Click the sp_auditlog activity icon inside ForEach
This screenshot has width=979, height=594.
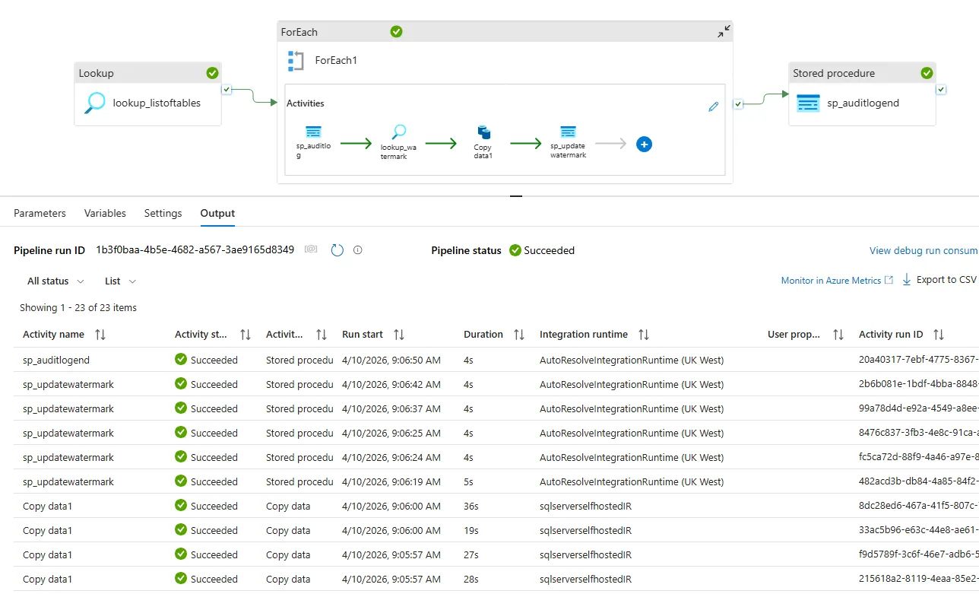(x=313, y=132)
